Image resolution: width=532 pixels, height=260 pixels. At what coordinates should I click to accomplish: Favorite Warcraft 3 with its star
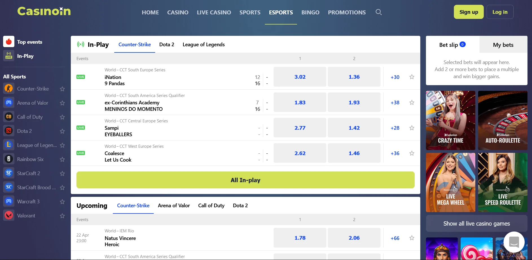(x=62, y=202)
